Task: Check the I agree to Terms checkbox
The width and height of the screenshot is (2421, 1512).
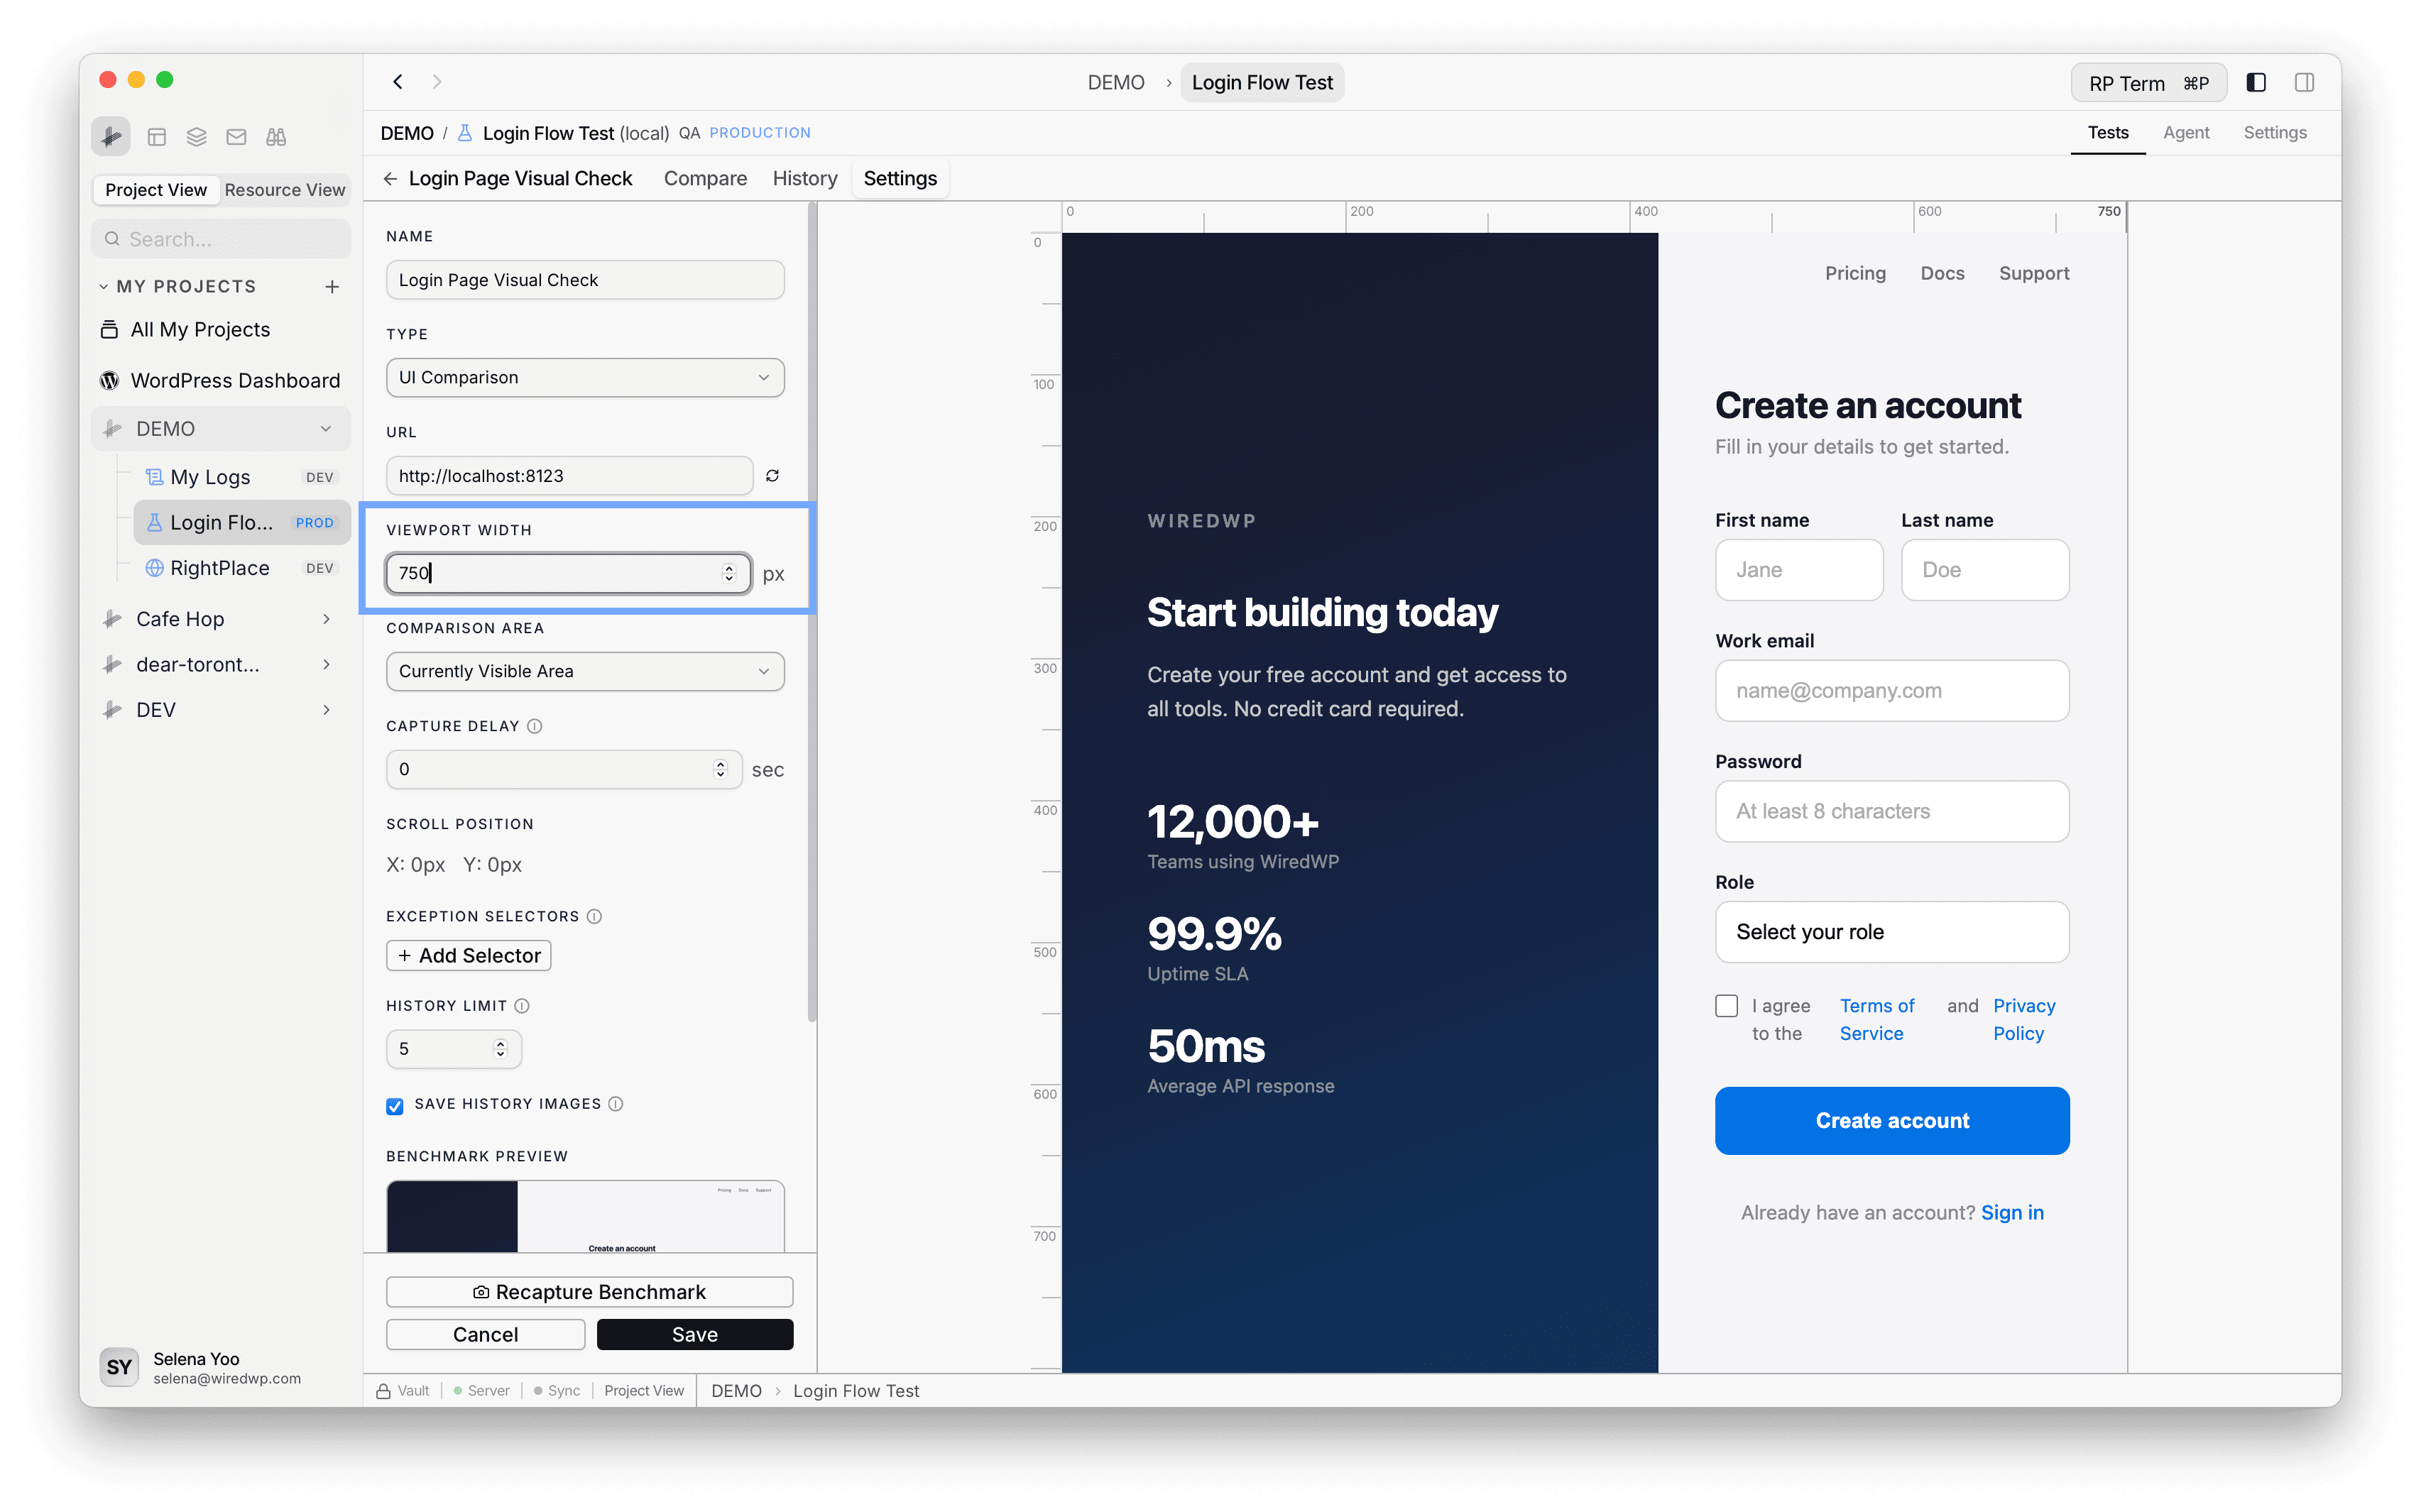Action: coord(1726,1006)
